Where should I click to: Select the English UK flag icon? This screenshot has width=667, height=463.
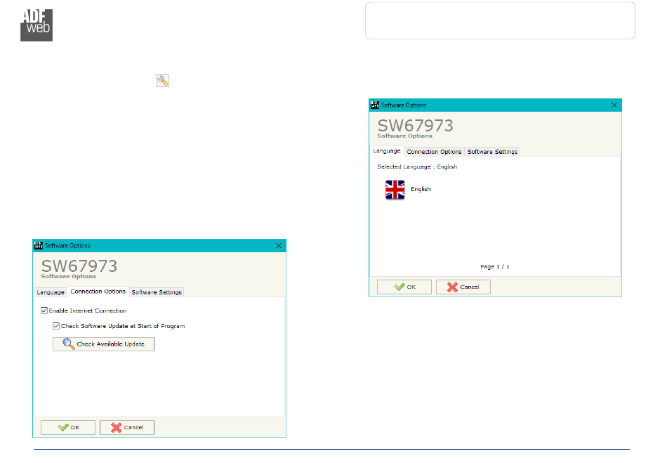point(395,190)
